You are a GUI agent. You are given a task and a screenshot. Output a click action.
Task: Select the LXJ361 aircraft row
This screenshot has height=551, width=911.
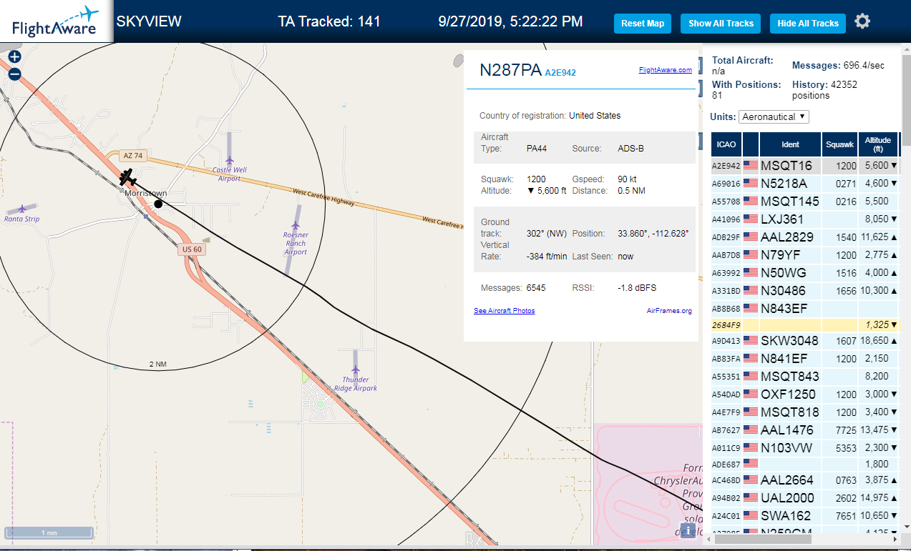point(804,219)
